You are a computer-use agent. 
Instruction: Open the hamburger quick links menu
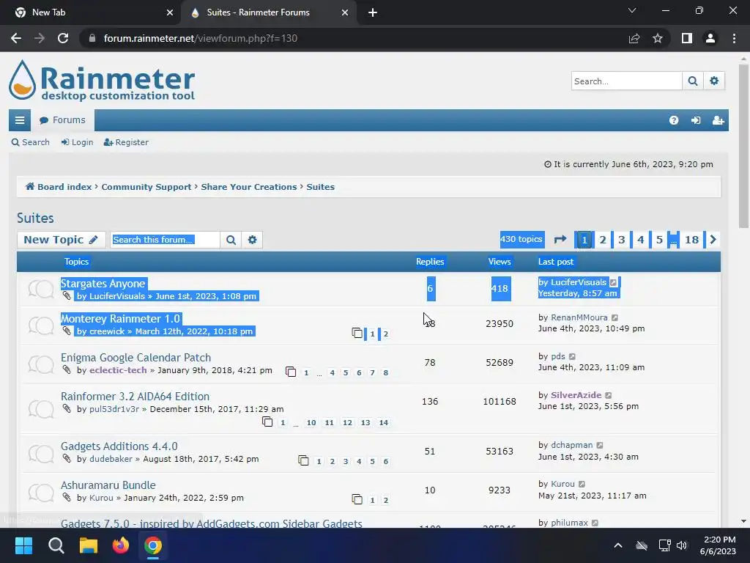coord(20,120)
